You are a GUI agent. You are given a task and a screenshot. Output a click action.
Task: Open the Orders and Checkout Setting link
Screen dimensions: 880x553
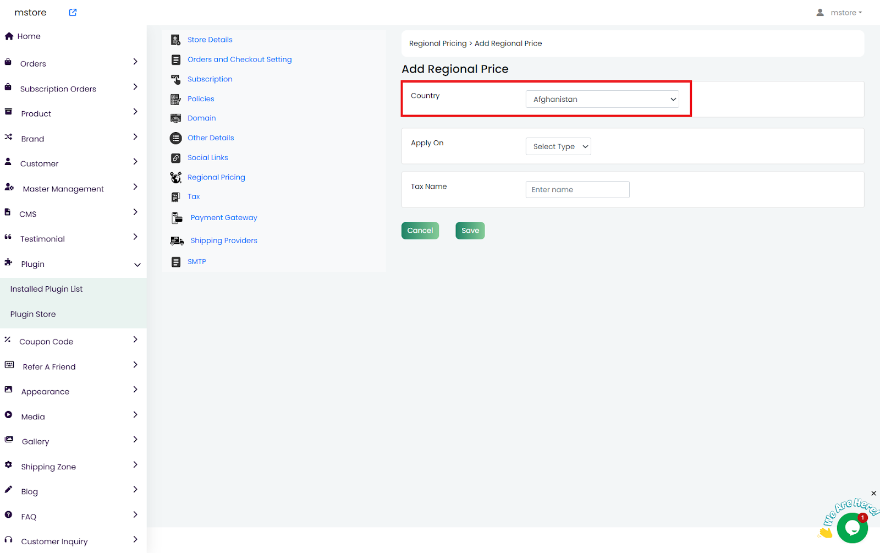[239, 59]
